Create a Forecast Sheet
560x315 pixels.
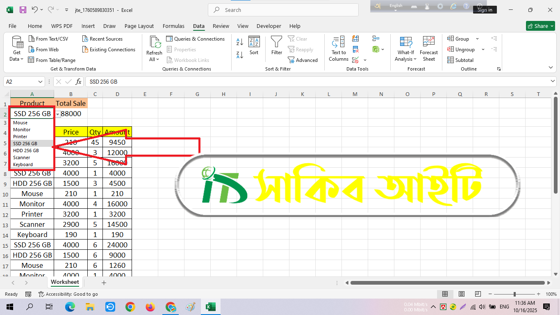click(428, 48)
